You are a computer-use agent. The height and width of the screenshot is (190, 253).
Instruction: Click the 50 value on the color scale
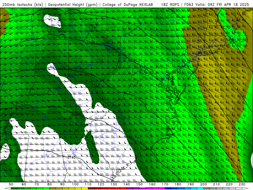click(x=11, y=184)
